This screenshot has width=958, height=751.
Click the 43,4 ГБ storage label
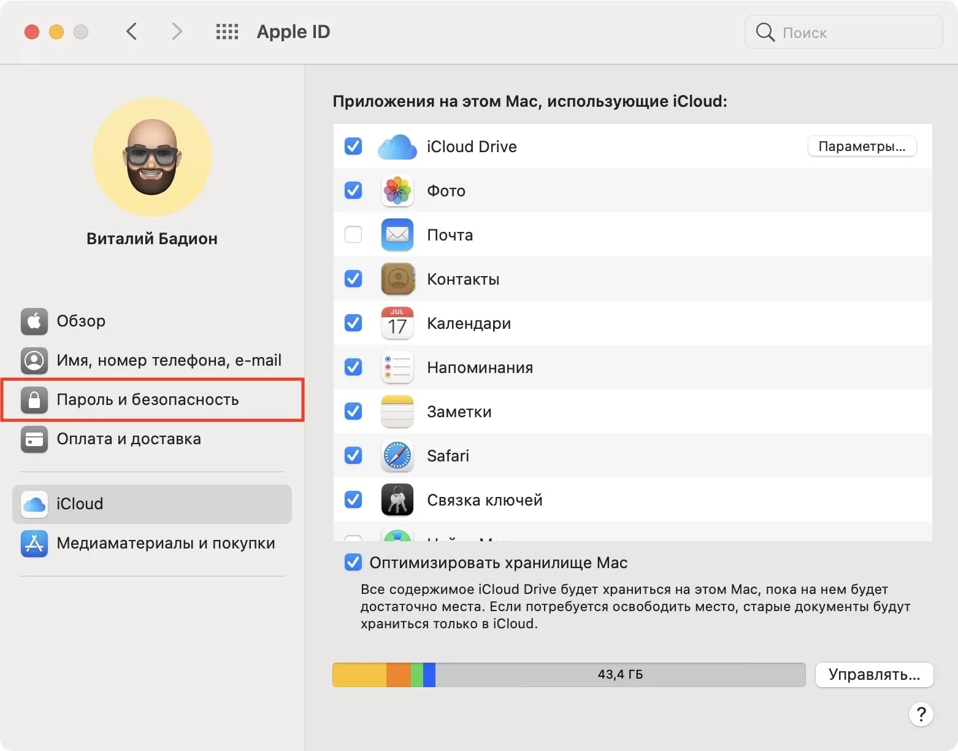pos(620,674)
